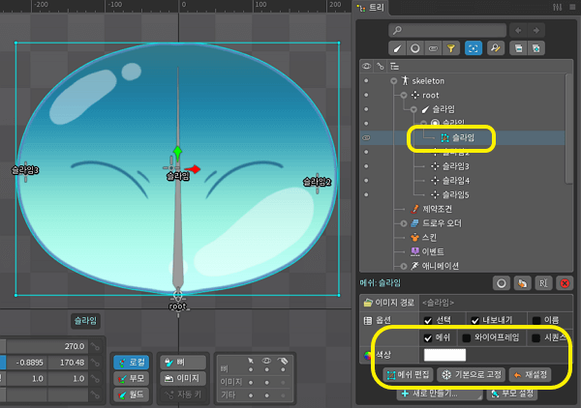The image size is (581, 408).
Task: Select the 로컬 axis mode button
Action: [132, 363]
